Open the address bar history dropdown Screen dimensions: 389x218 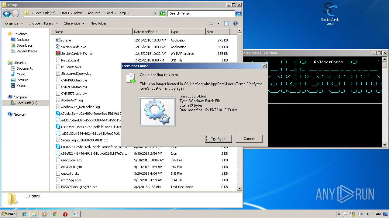[x=155, y=13]
